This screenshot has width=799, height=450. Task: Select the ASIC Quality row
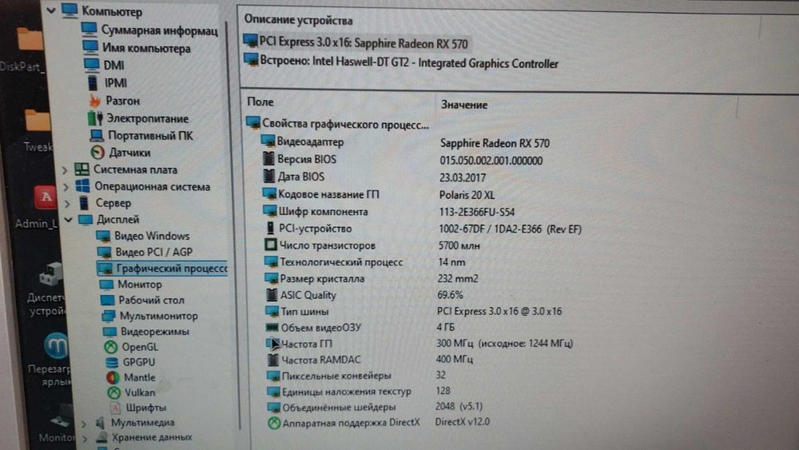point(308,295)
